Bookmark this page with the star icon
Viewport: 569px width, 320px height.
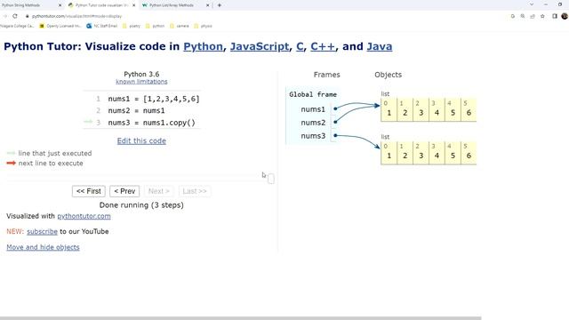point(542,16)
